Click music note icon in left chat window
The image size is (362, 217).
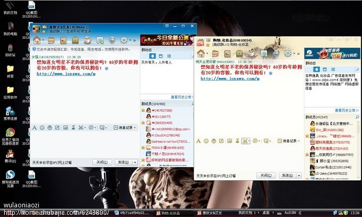(73, 128)
